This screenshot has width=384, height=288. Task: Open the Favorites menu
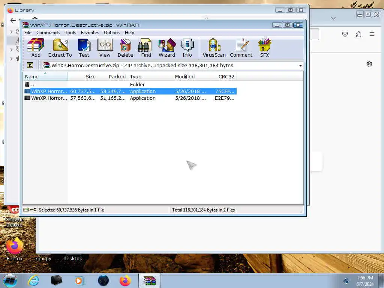90,33
